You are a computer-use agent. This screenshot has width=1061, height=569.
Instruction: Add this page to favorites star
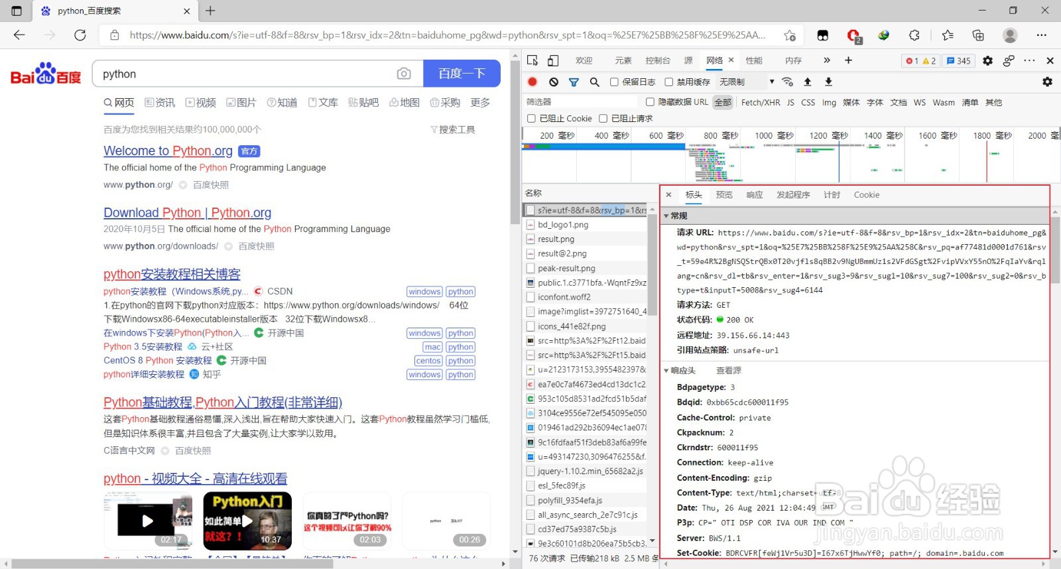point(789,35)
